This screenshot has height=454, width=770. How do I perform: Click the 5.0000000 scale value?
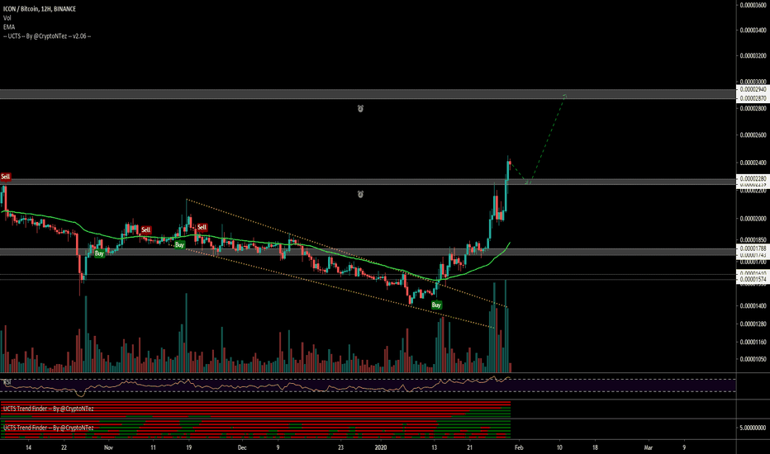[x=753, y=428]
